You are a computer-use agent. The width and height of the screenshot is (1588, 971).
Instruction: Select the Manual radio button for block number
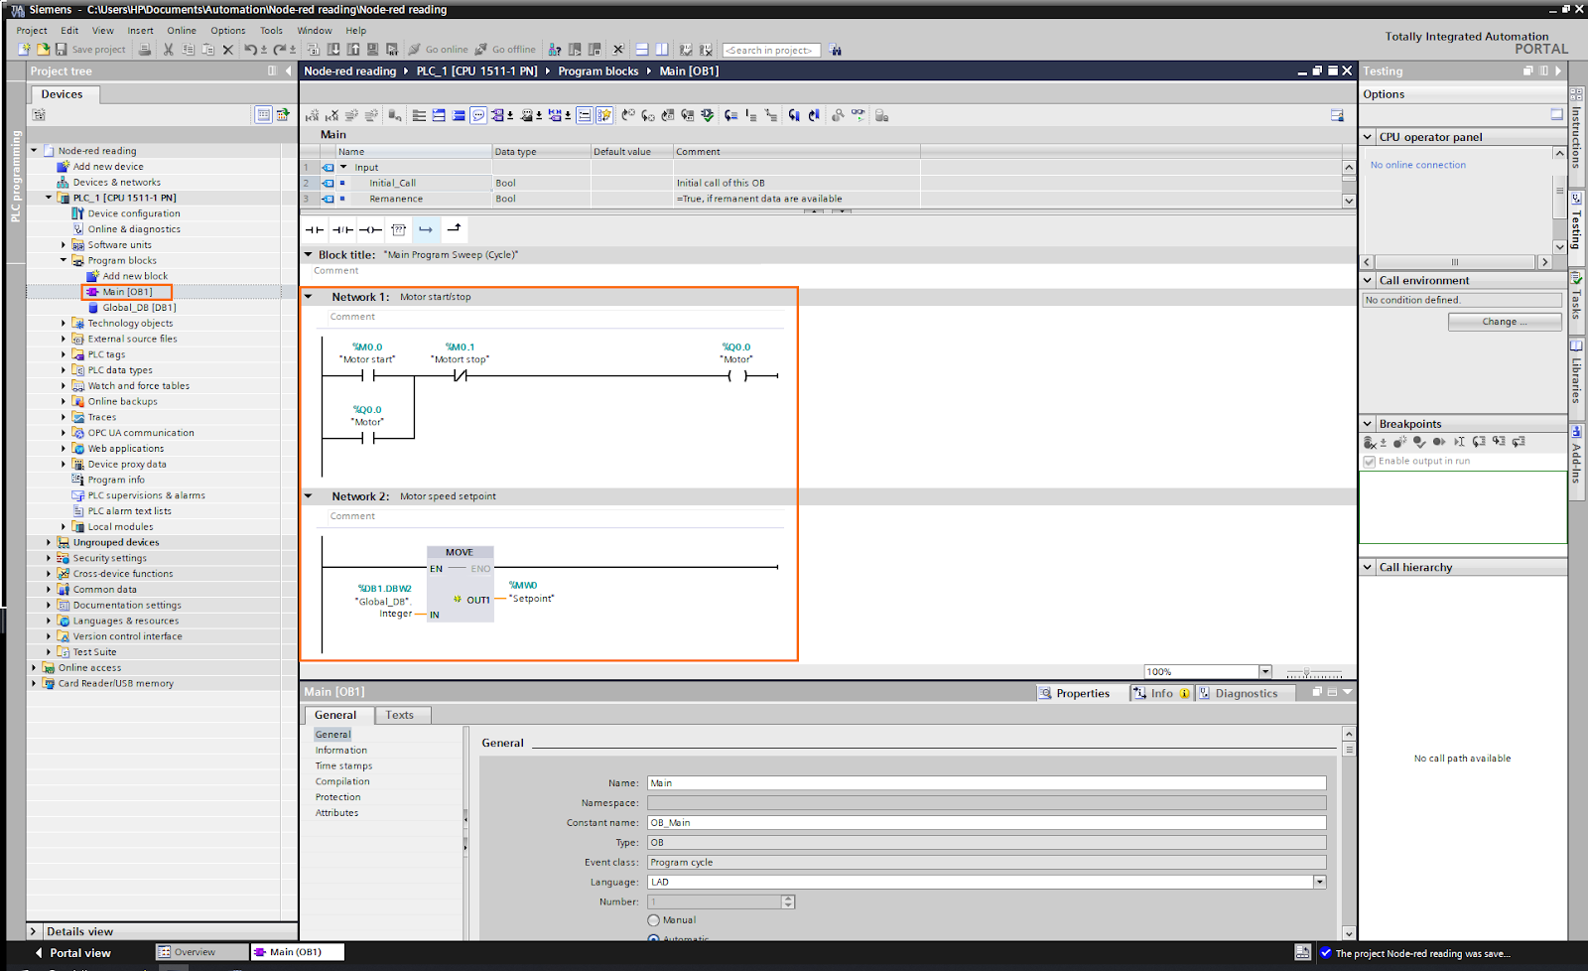(x=653, y=919)
